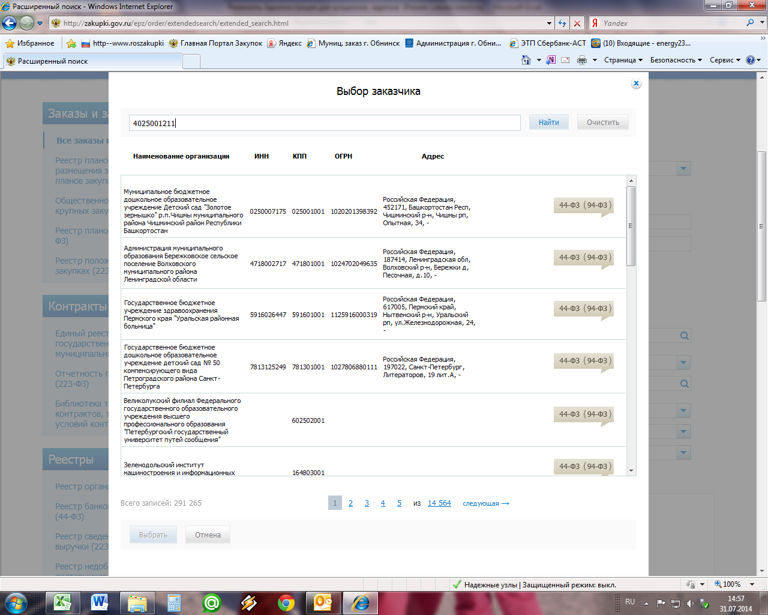
Task: Launch Google Chrome from the taskbar
Action: click(x=286, y=602)
